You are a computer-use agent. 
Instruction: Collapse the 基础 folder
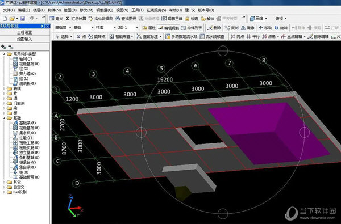point(4,118)
